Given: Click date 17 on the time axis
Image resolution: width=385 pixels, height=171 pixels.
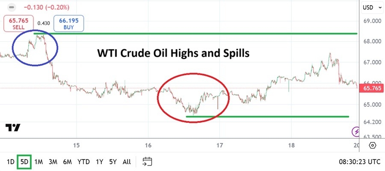Looking at the screenshot, I should point(219,145).
